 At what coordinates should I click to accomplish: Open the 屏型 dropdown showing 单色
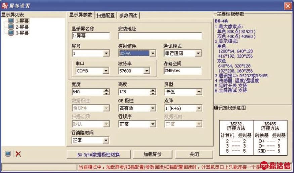click(199, 92)
